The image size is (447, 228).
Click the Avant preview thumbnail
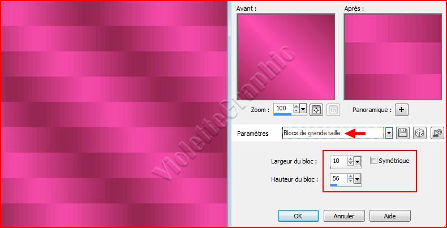286,57
